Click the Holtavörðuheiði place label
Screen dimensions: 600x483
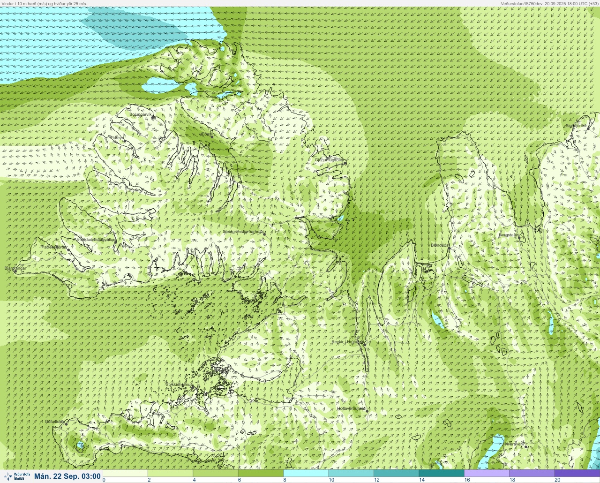352,408
